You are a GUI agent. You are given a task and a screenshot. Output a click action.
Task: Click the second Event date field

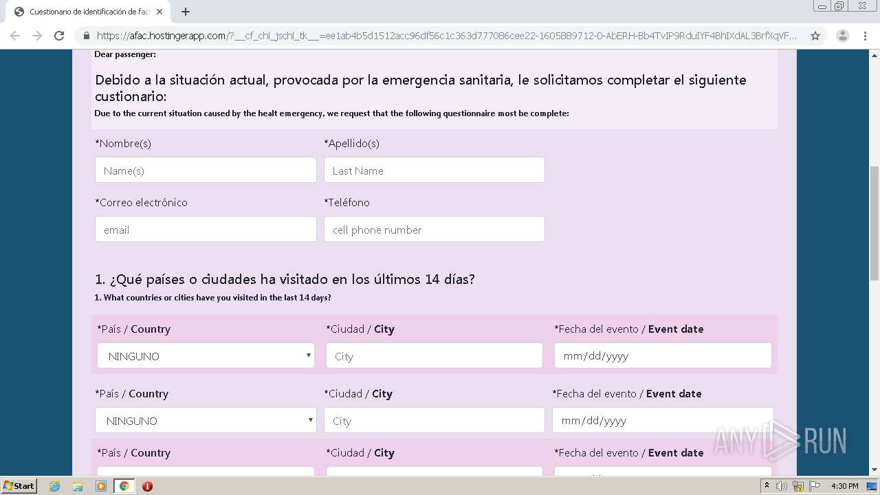coord(663,420)
